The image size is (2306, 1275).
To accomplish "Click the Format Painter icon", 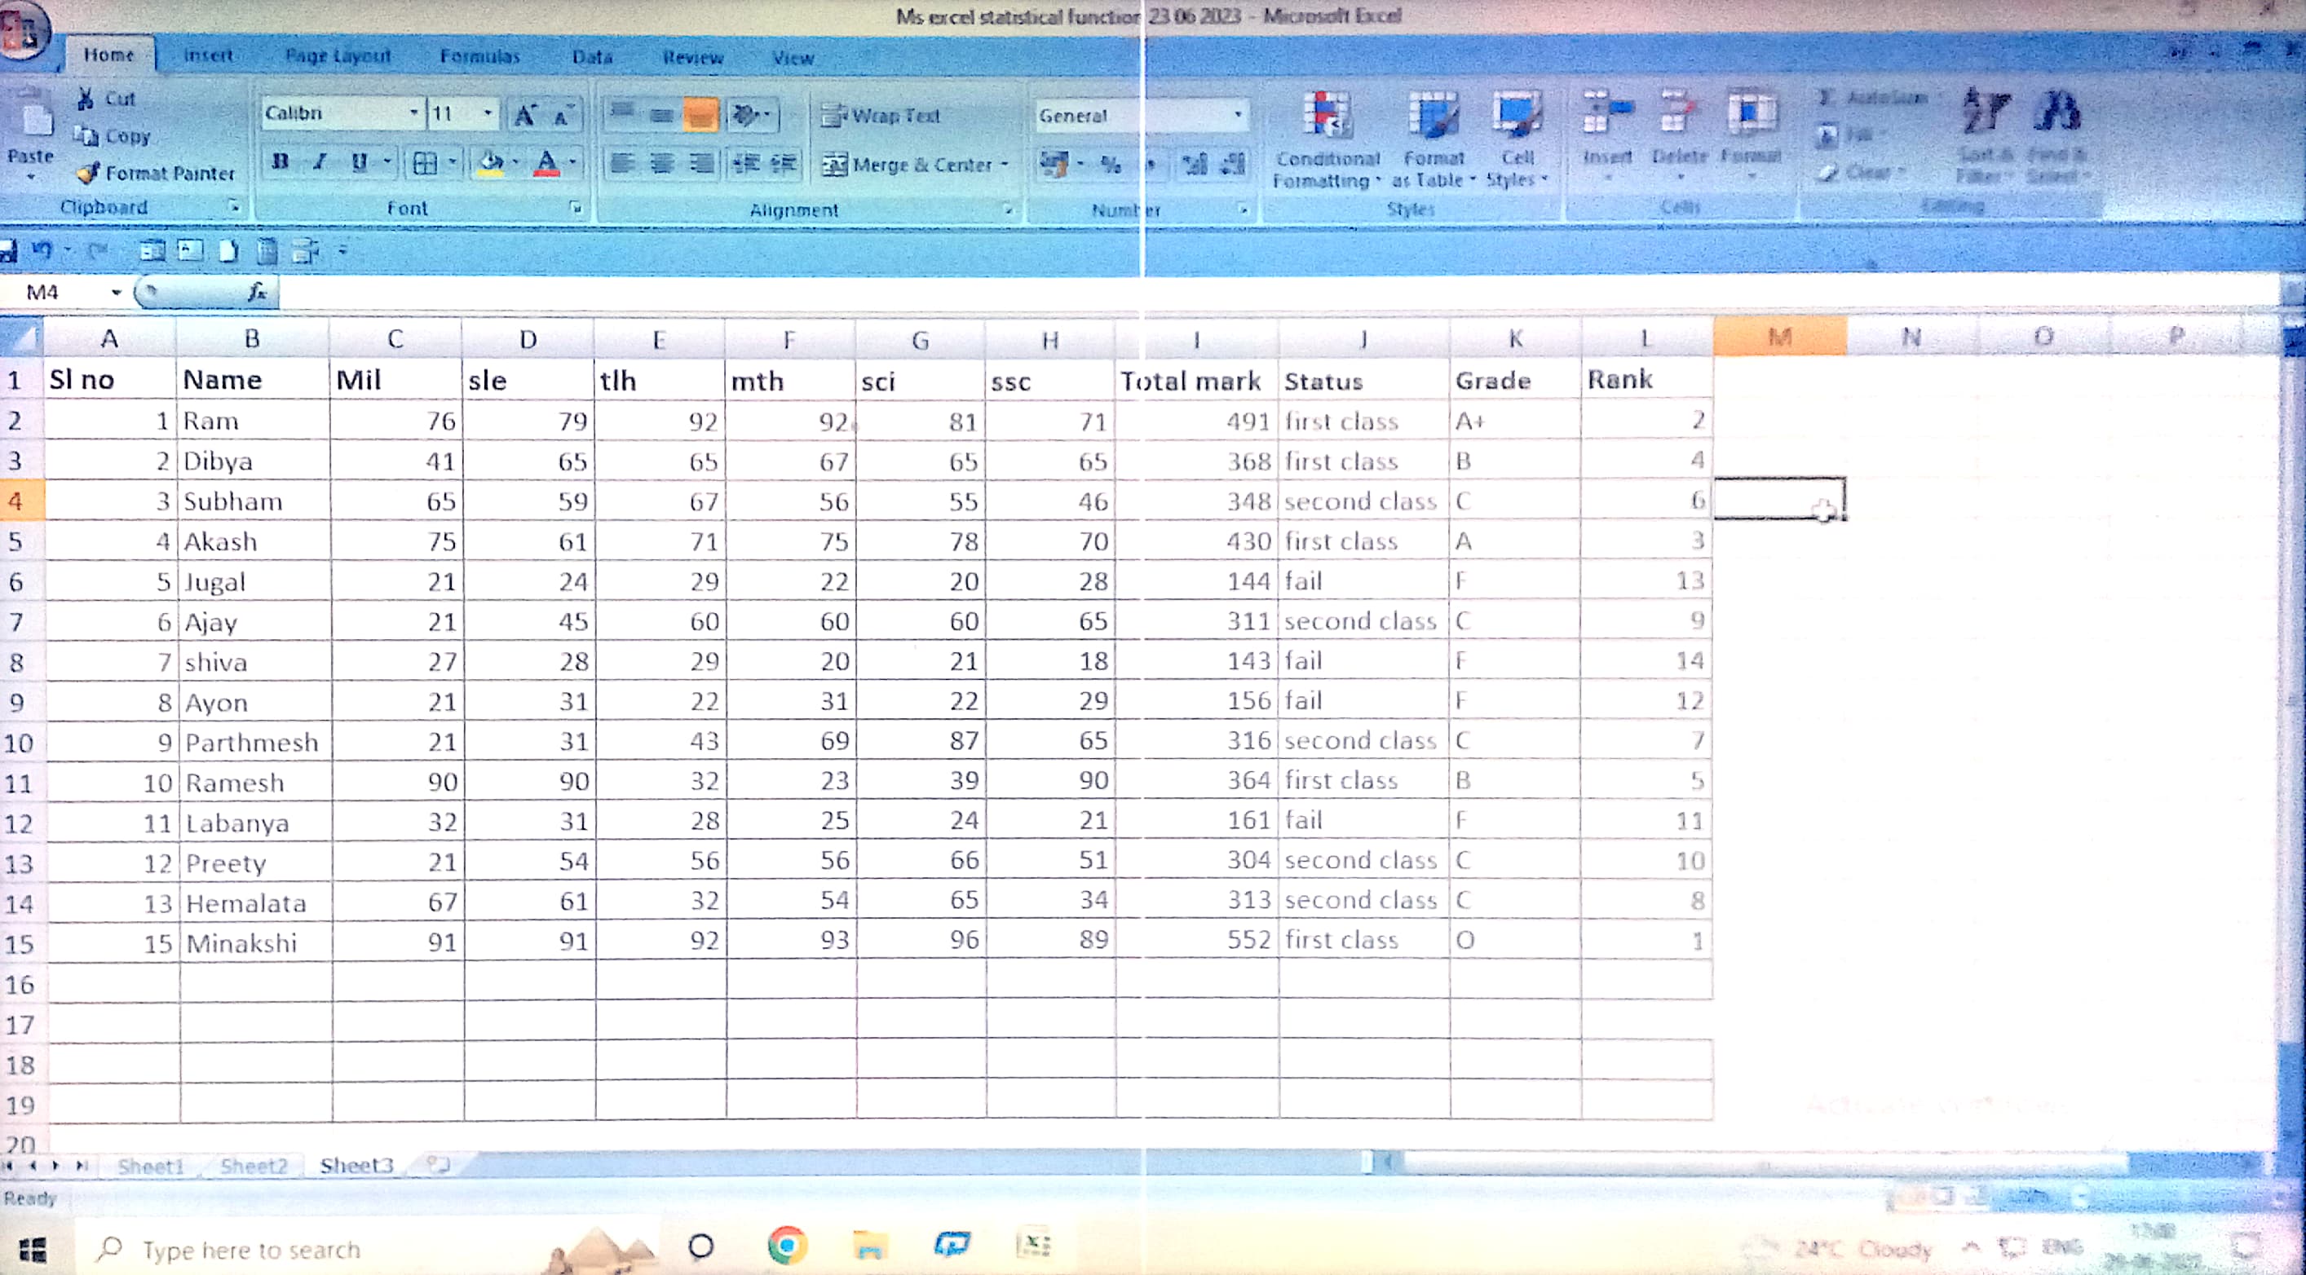I will 88,174.
